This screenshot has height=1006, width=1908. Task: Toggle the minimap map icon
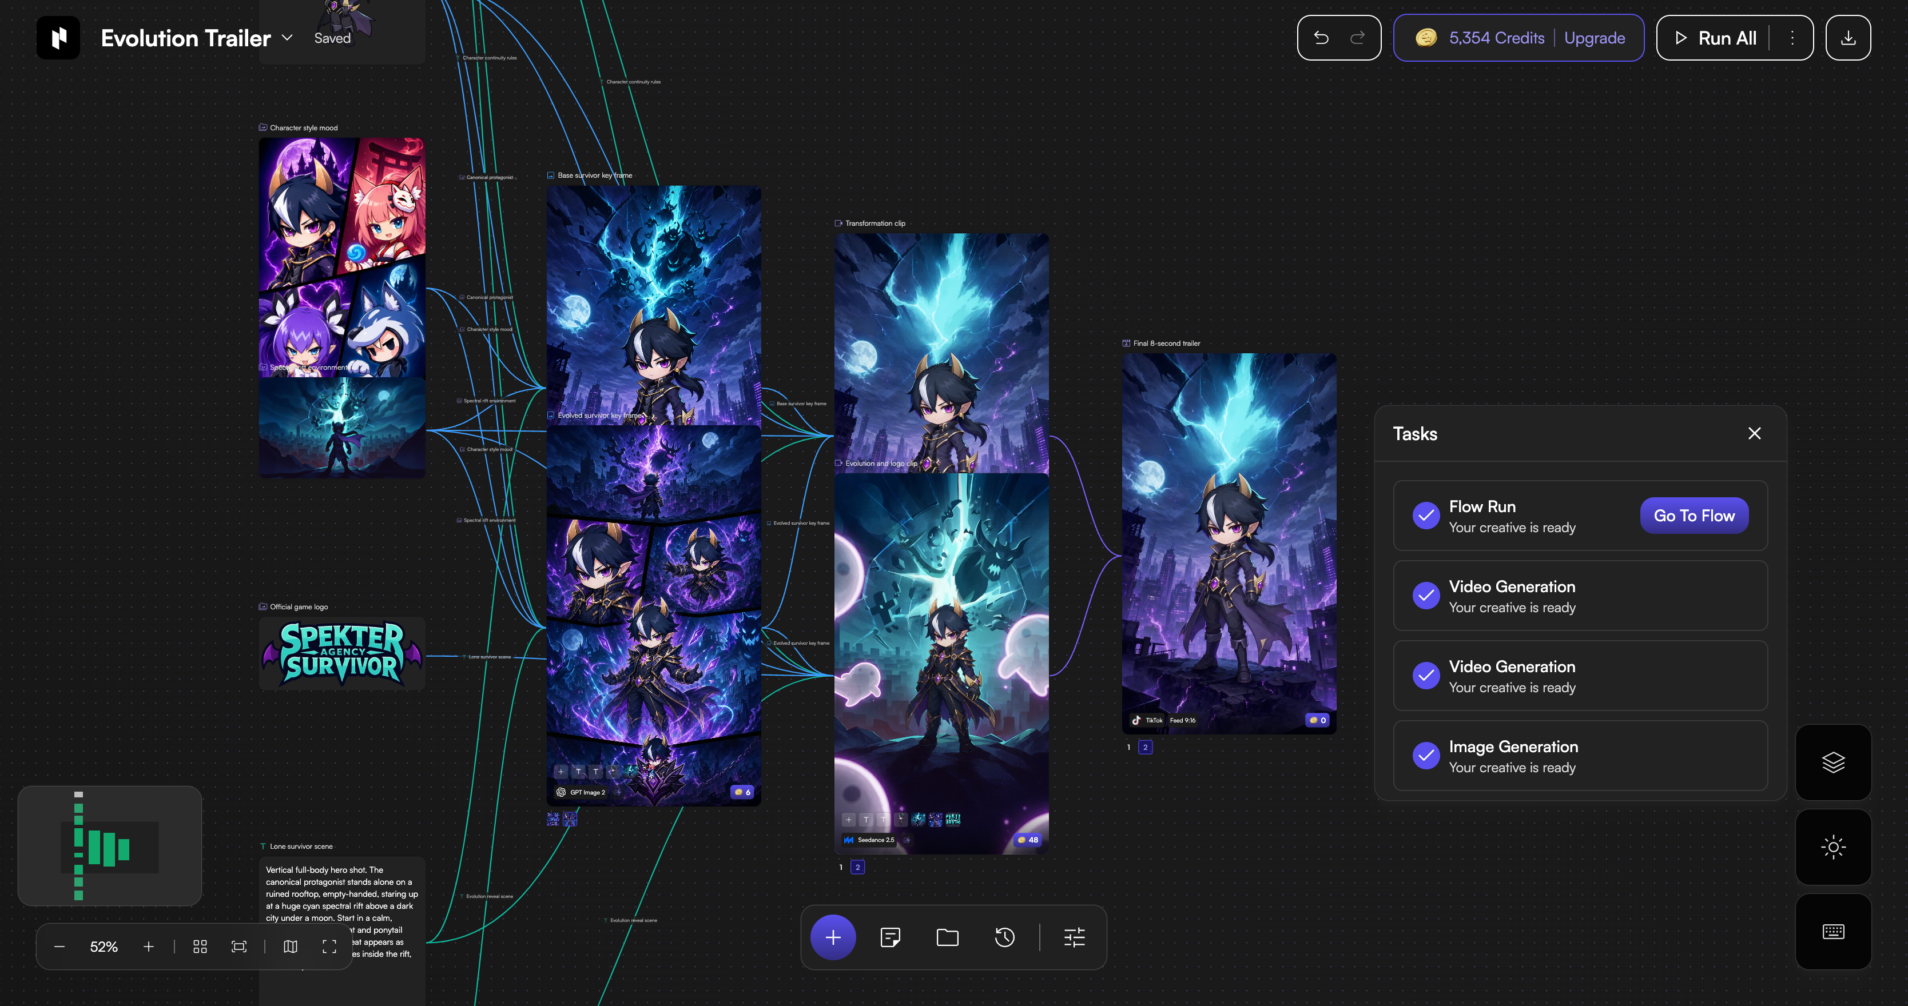coord(291,947)
